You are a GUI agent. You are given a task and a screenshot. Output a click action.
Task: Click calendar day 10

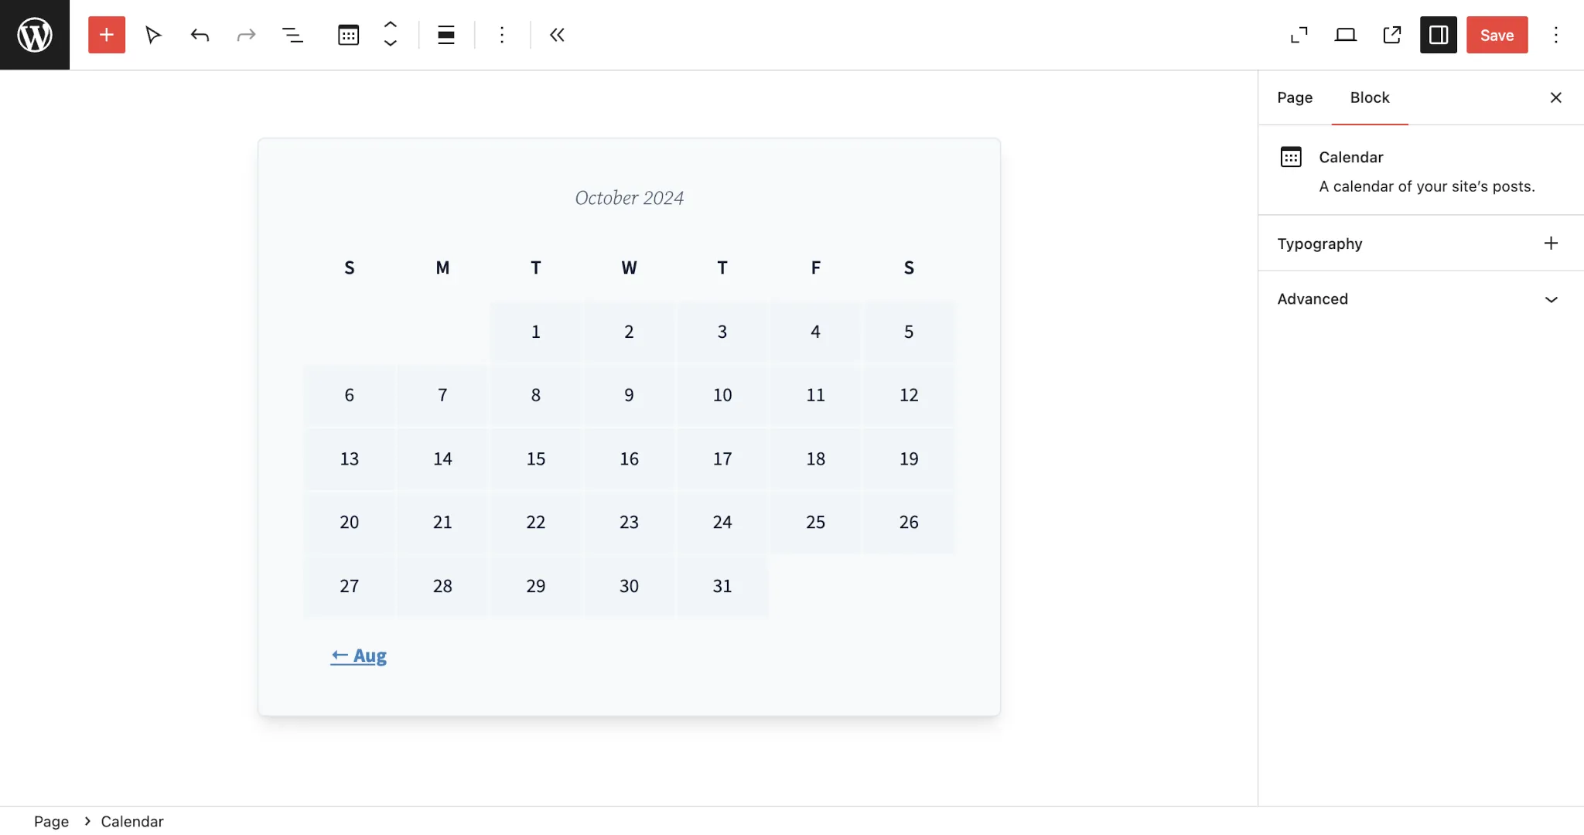(x=722, y=395)
